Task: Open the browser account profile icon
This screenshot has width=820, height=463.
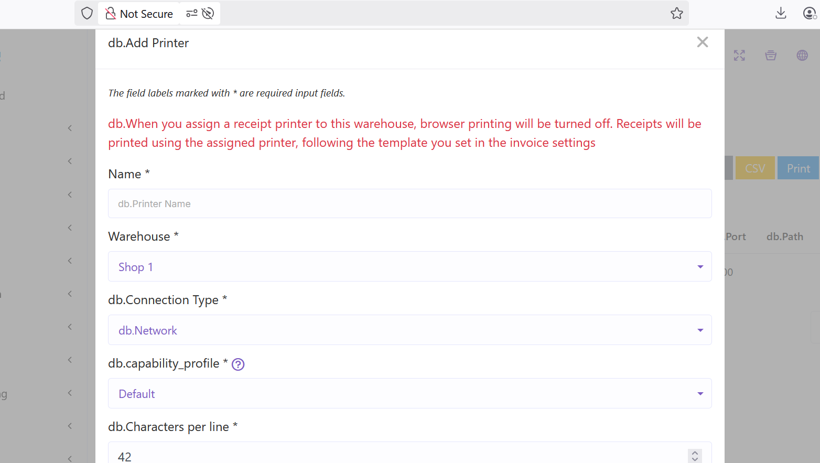Action: tap(810, 13)
